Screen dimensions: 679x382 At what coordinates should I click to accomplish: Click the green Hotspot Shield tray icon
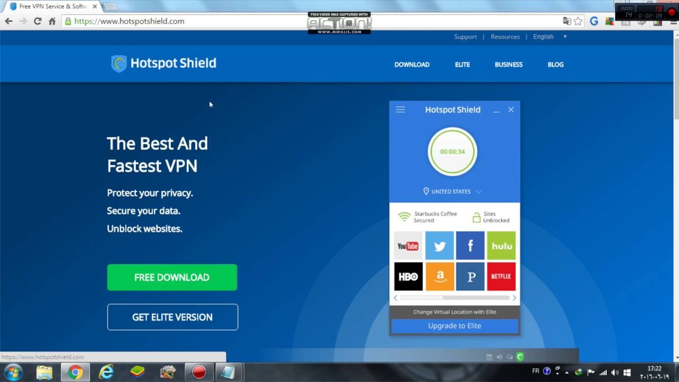click(x=520, y=357)
